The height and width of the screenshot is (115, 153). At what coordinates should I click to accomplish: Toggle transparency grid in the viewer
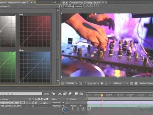point(136,83)
